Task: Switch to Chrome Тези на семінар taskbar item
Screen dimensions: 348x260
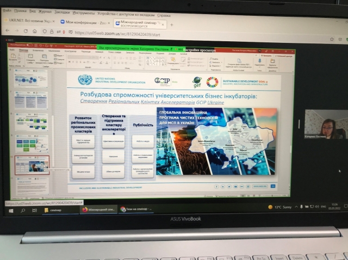Action: (136, 209)
